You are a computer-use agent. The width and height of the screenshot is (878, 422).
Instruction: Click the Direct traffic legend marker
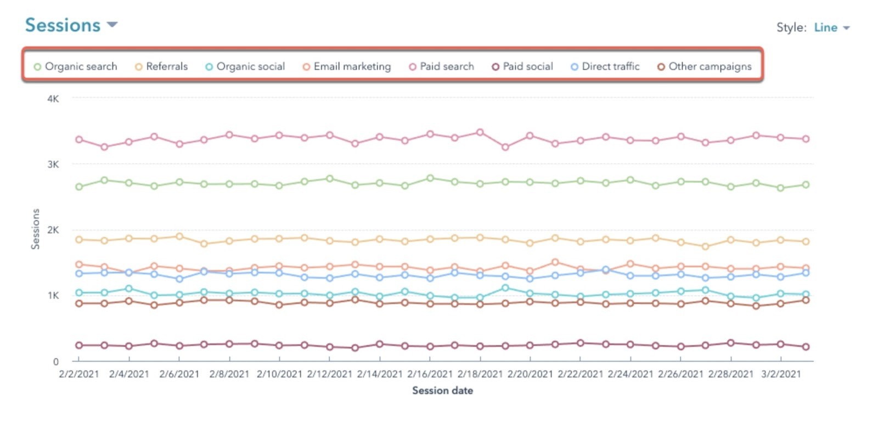pyautogui.click(x=575, y=67)
